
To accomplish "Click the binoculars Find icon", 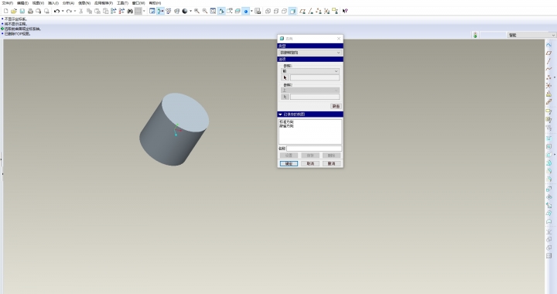I will (130, 11).
